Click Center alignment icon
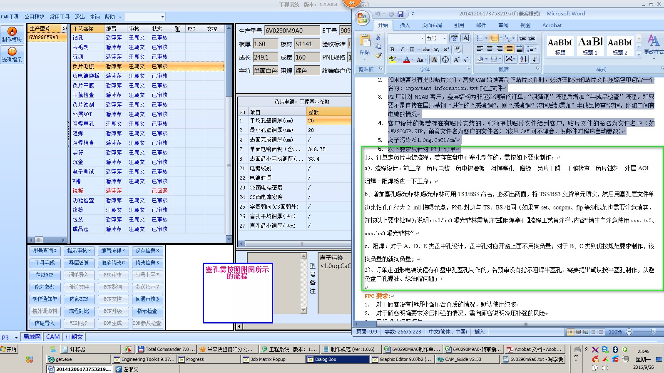Image resolution: width=664 pixels, height=373 pixels. (x=490, y=49)
